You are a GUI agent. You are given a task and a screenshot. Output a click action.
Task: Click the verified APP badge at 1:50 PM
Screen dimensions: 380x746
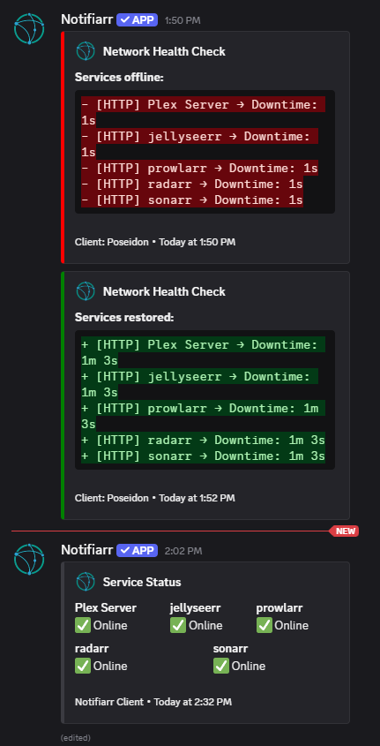138,19
